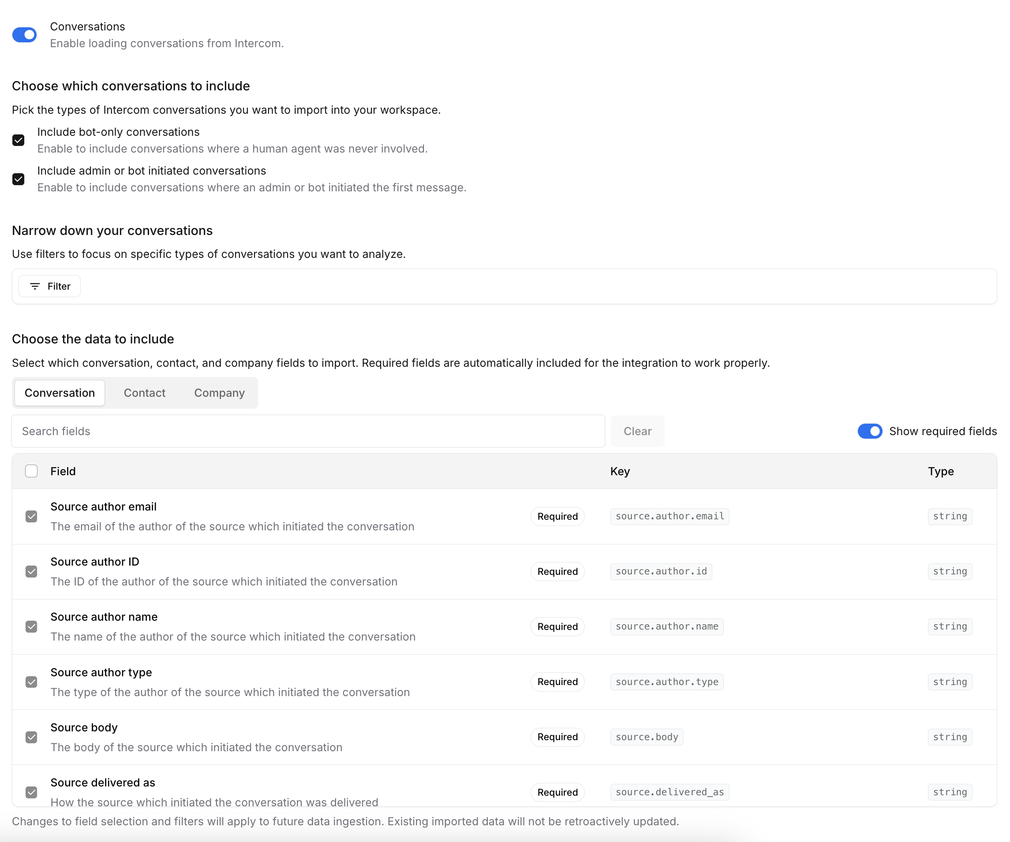The width and height of the screenshot is (1010, 842).
Task: Click Required badge on Source author name
Action: (557, 627)
